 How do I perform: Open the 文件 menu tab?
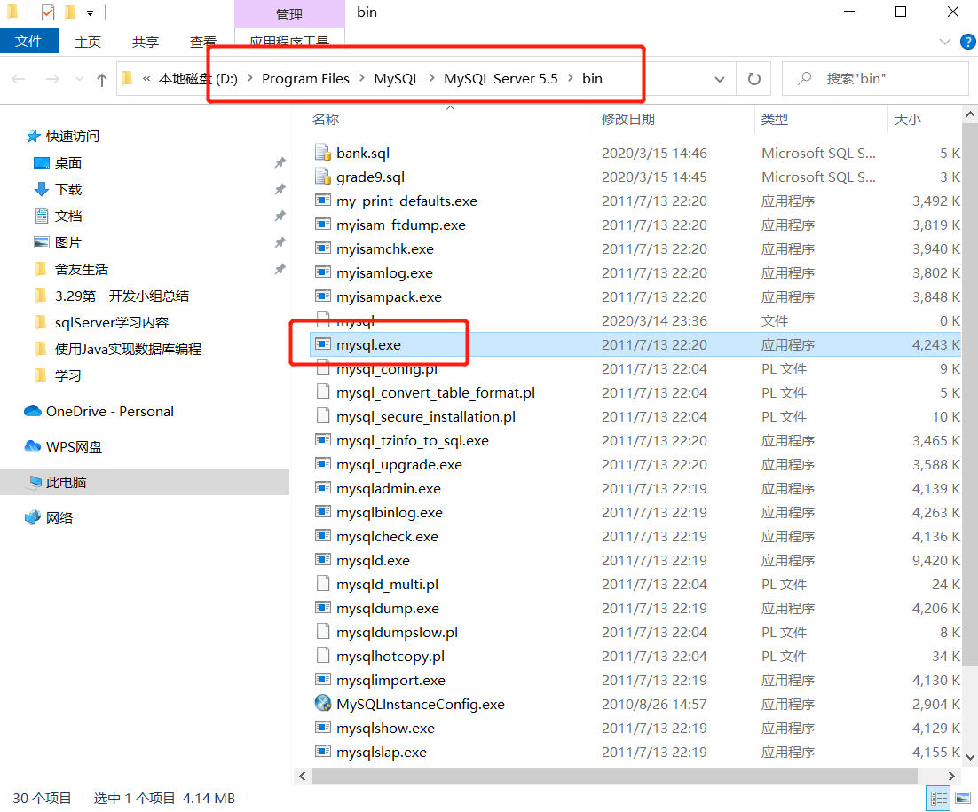pyautogui.click(x=28, y=41)
